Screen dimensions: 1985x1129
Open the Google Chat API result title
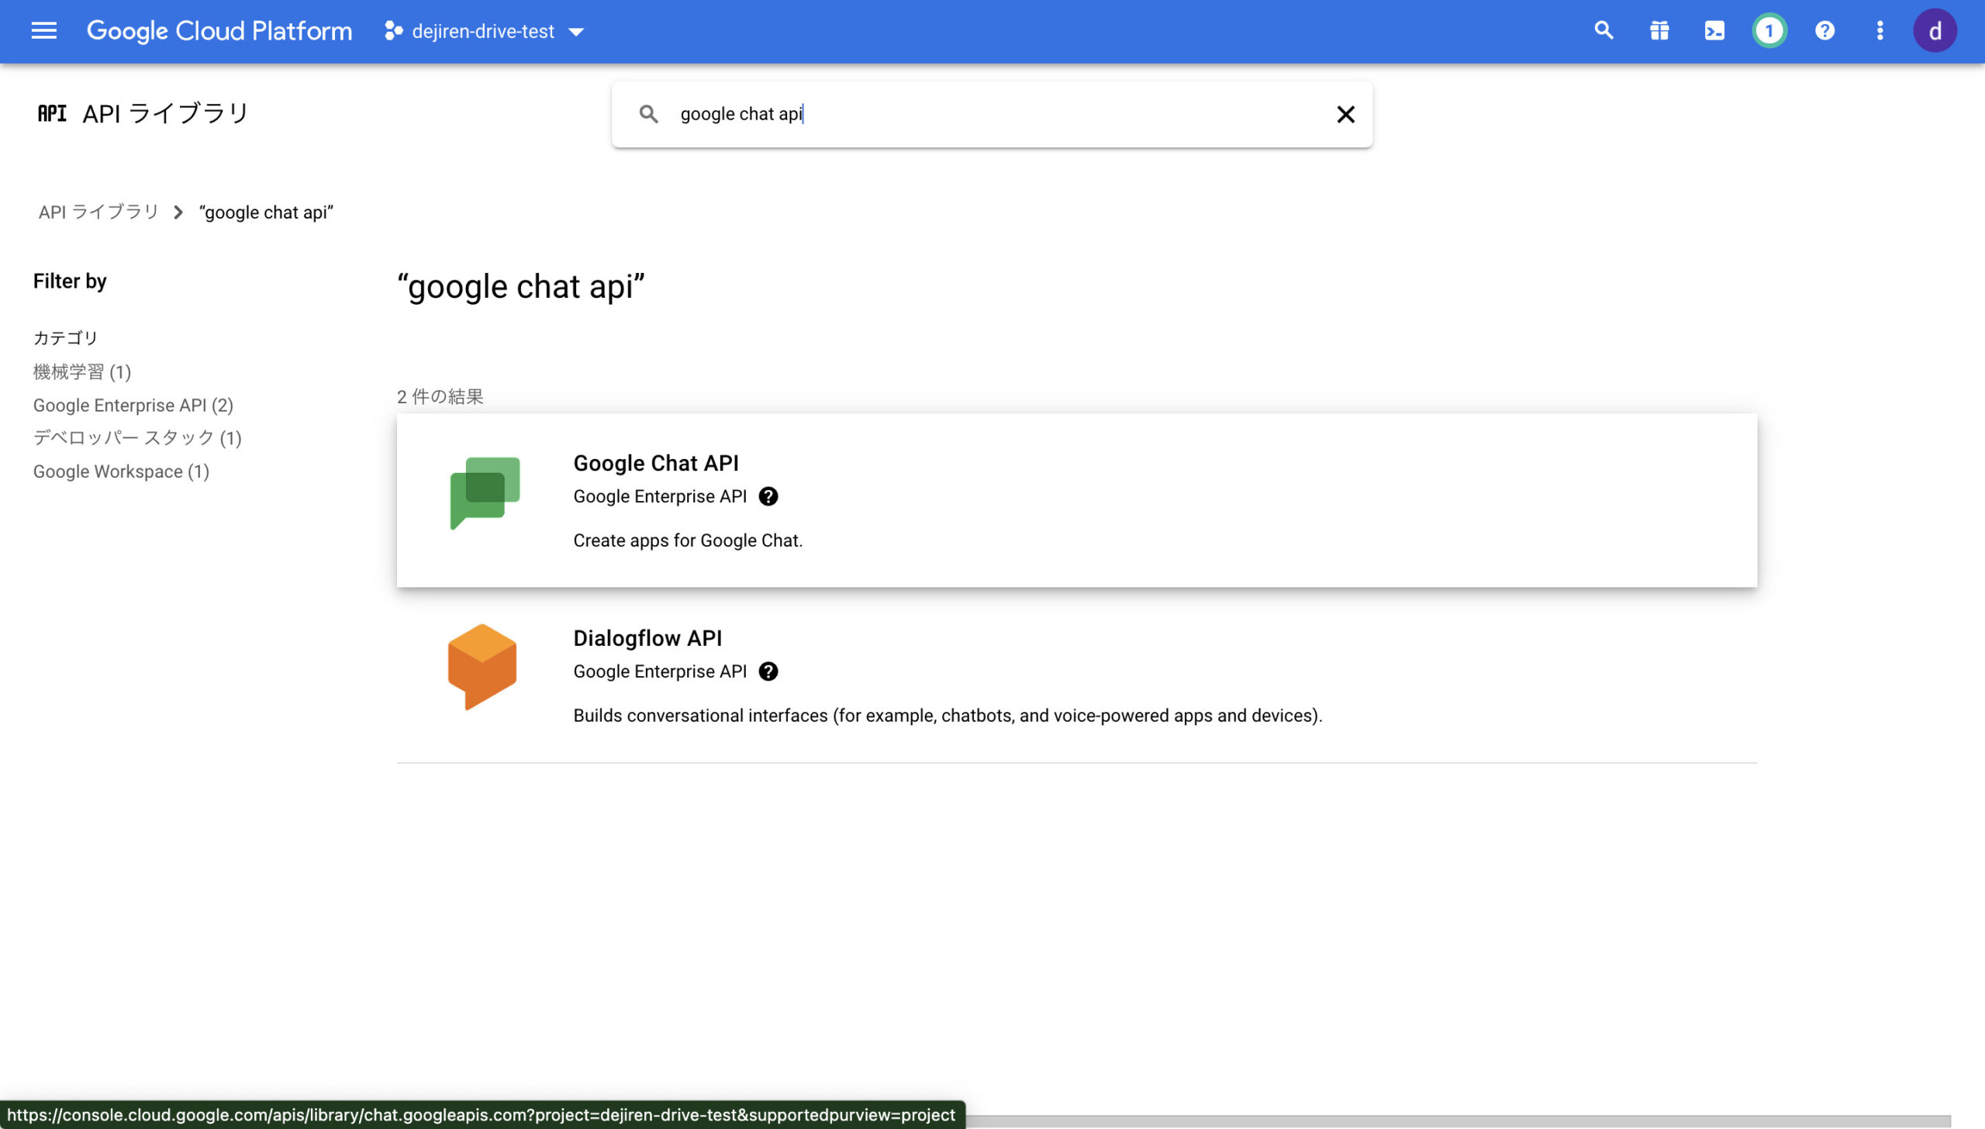pos(656,463)
